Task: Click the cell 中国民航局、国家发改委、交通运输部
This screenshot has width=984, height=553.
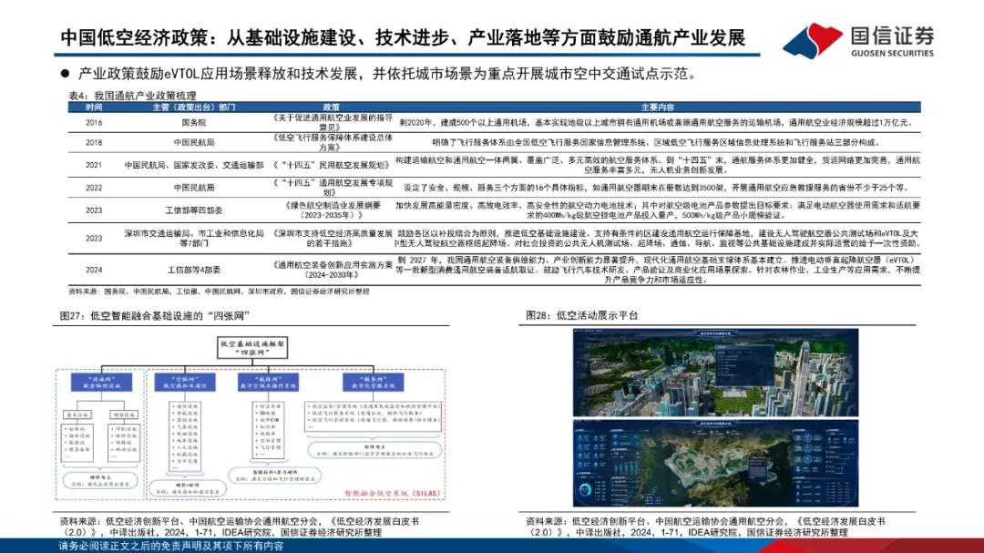Action: tap(194, 165)
